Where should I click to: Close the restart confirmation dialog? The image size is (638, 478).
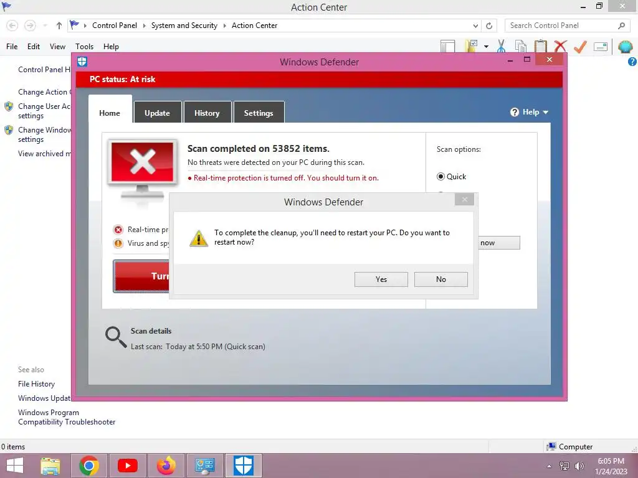pos(464,199)
